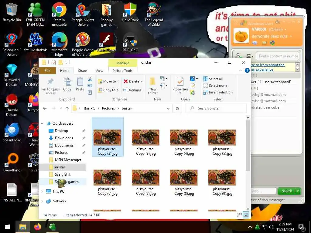Open the Move to dropdown
This screenshot has width=311, height=233.
(x=108, y=81)
